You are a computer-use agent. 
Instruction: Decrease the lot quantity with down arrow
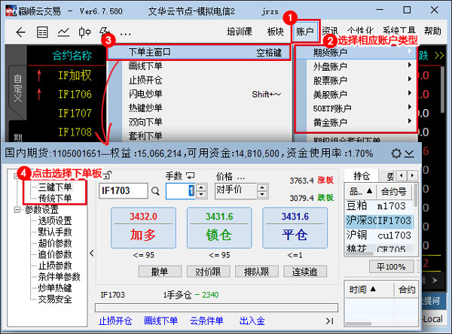[201, 194]
